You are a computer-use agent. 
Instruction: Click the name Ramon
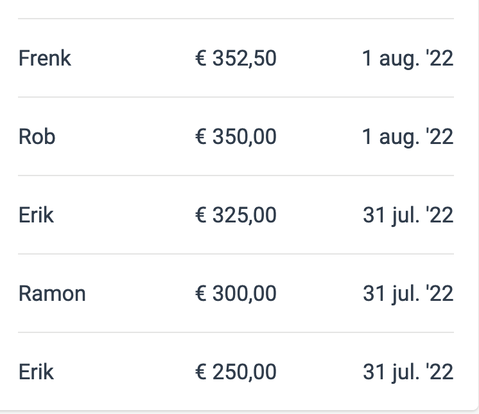tap(52, 294)
